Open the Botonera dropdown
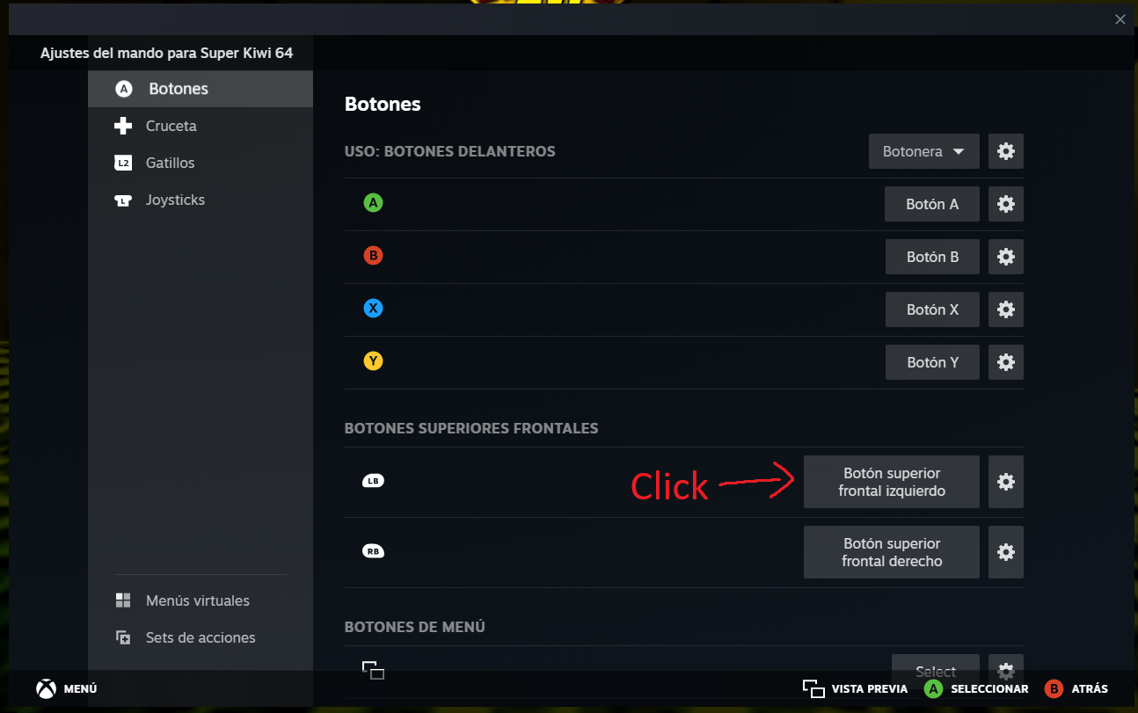This screenshot has width=1138, height=713. [923, 150]
